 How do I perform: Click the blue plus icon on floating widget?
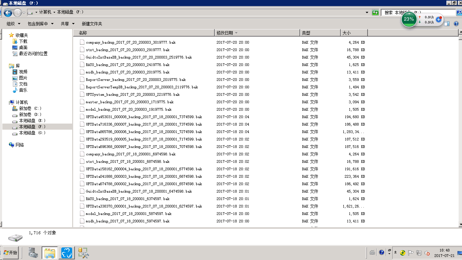pyautogui.click(x=438, y=20)
